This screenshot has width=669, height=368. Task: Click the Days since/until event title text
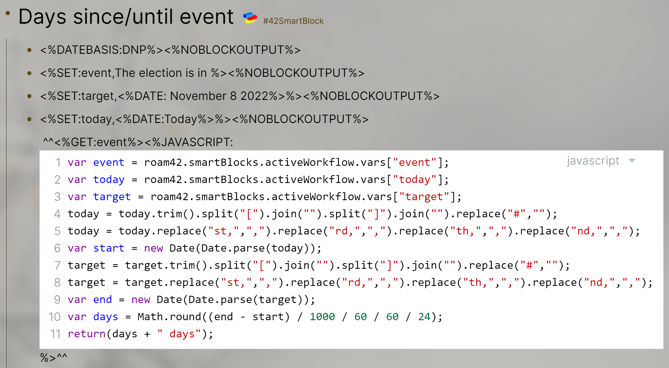tap(125, 16)
